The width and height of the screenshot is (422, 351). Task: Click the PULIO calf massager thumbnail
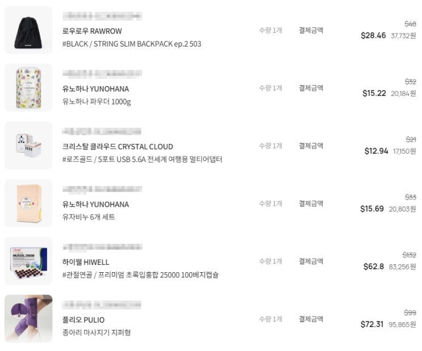coord(28,319)
